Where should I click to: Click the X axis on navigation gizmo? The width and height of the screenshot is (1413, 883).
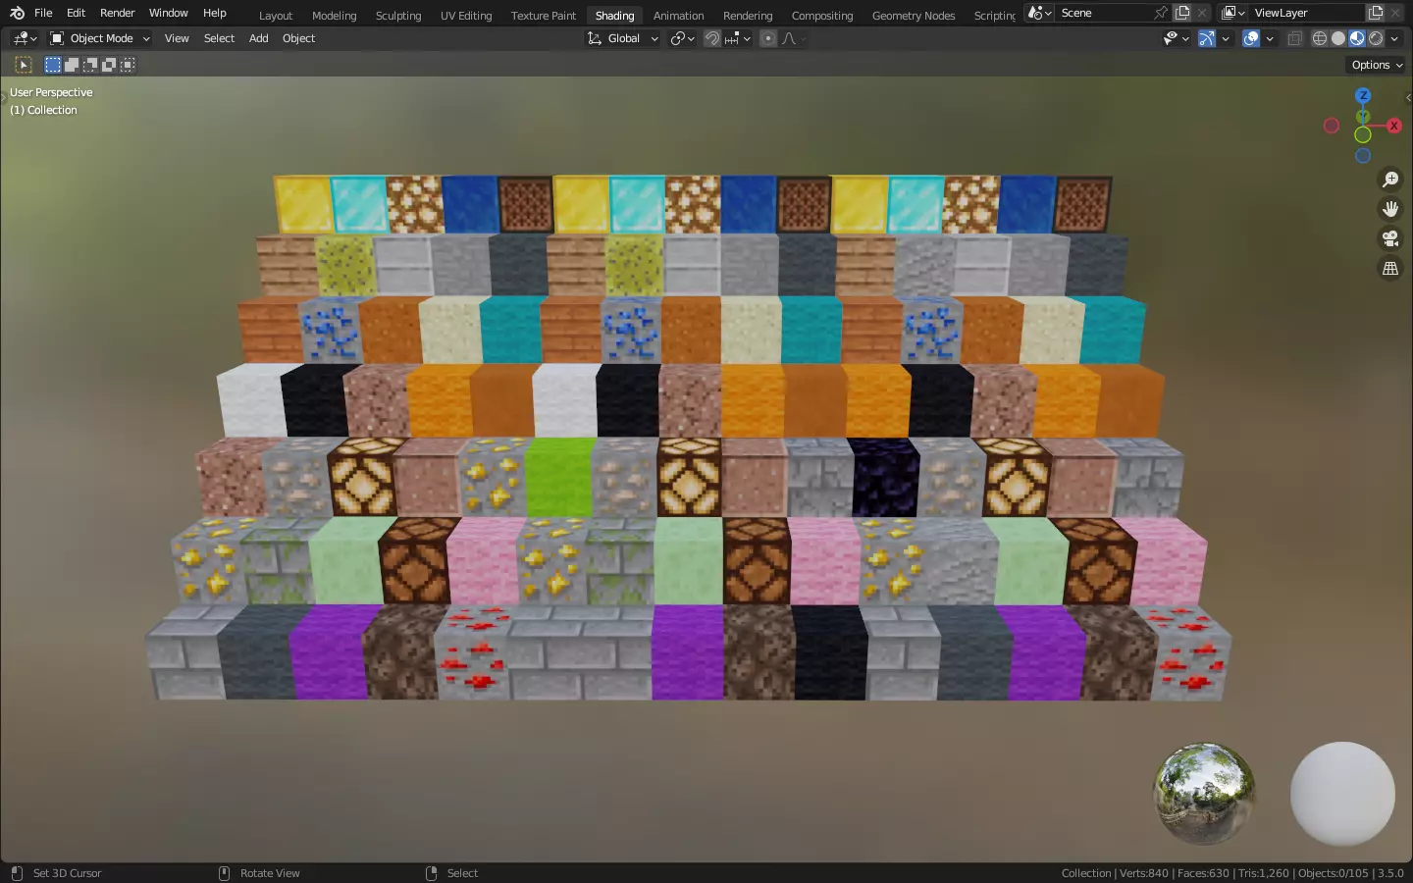coord(1393,126)
